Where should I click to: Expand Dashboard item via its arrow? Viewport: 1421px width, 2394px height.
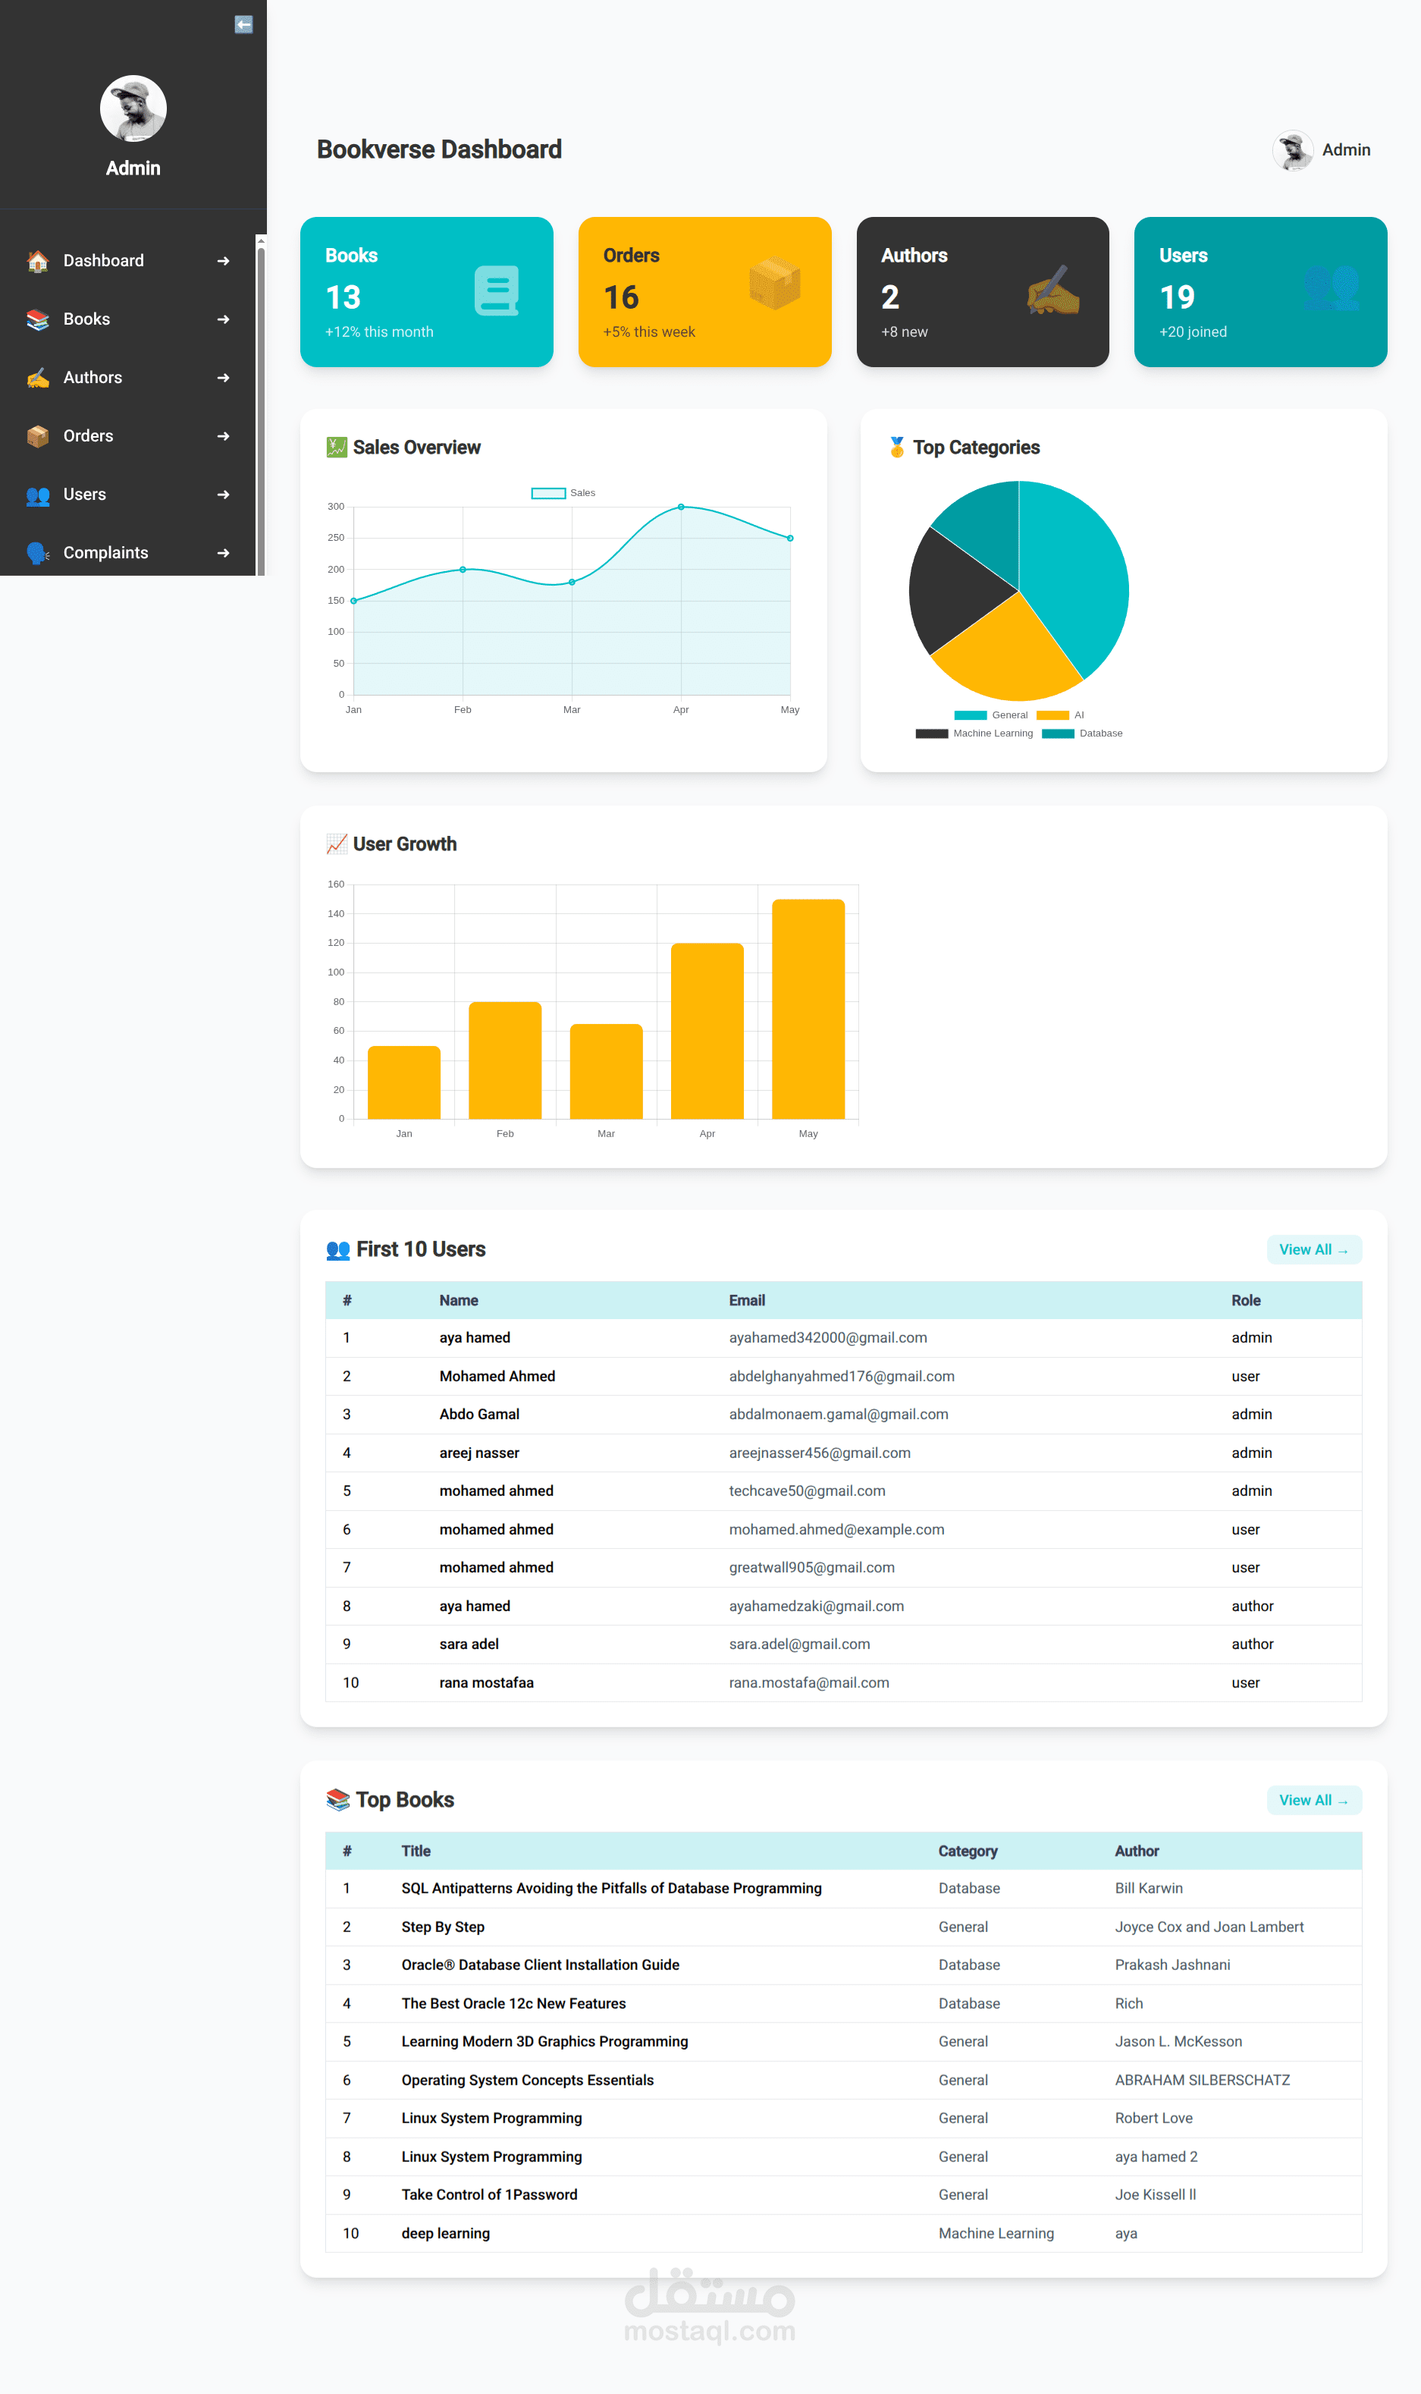click(223, 260)
